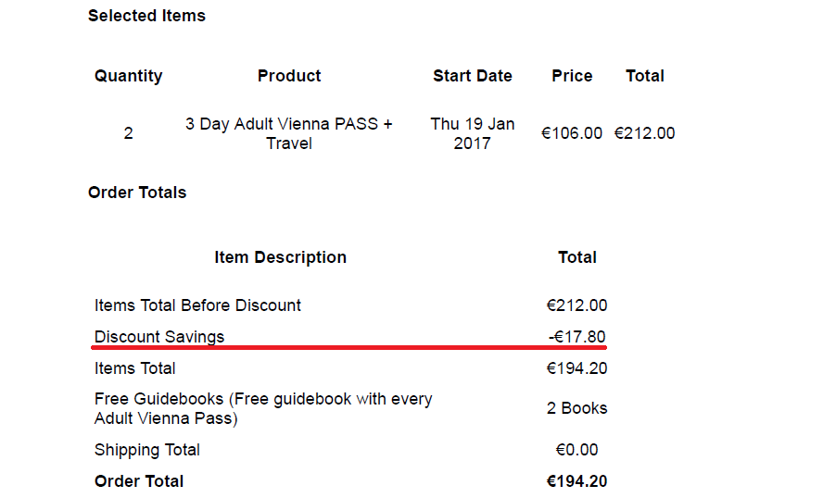Click the Items Total €194.20 amount

(x=576, y=368)
